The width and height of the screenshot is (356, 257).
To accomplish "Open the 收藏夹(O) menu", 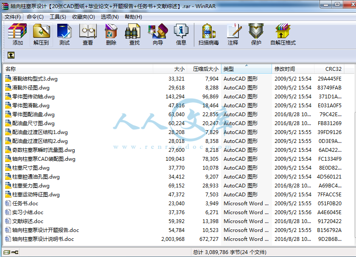I will tap(84, 17).
